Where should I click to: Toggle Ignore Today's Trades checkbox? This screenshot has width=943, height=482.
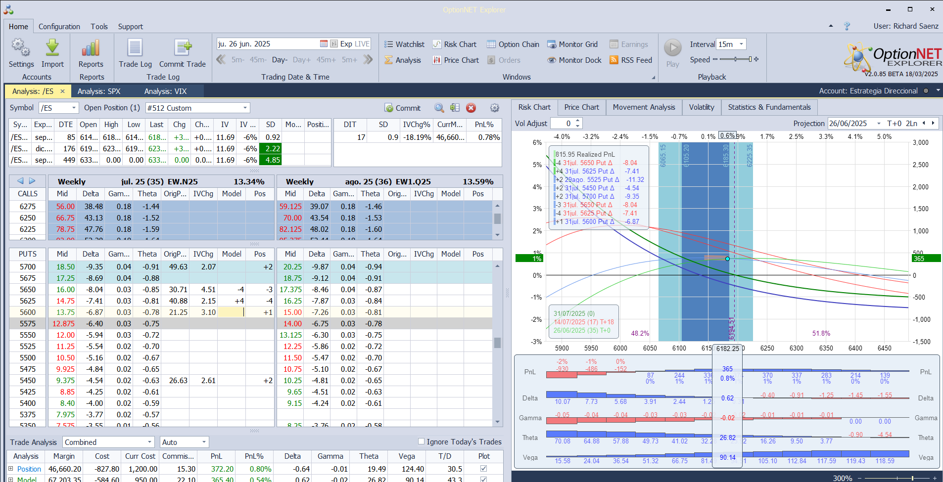coord(421,441)
